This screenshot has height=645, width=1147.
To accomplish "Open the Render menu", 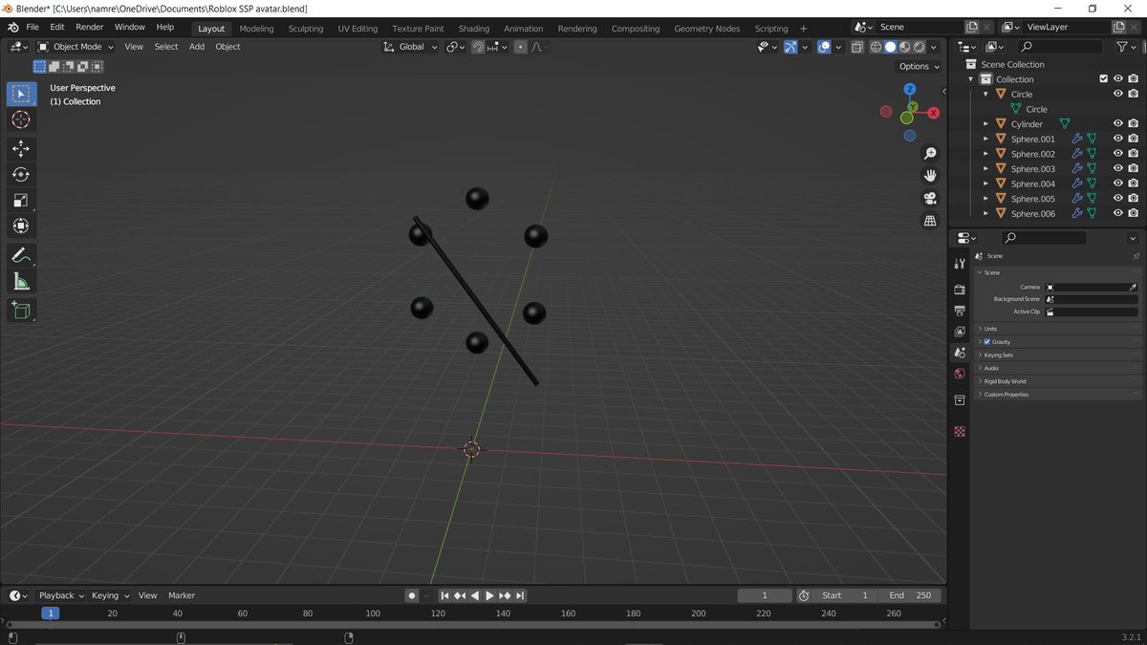I will (90, 28).
